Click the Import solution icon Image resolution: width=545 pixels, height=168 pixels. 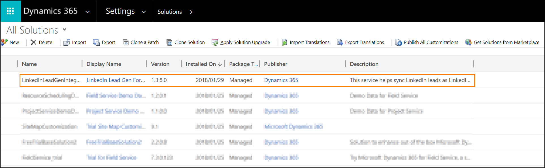pos(67,42)
